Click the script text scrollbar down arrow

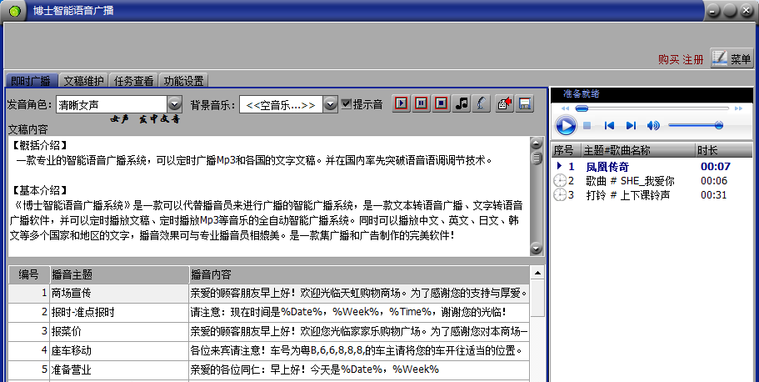point(536,249)
